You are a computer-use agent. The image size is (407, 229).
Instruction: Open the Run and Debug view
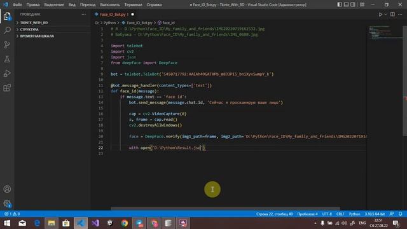pyautogui.click(x=7, y=73)
